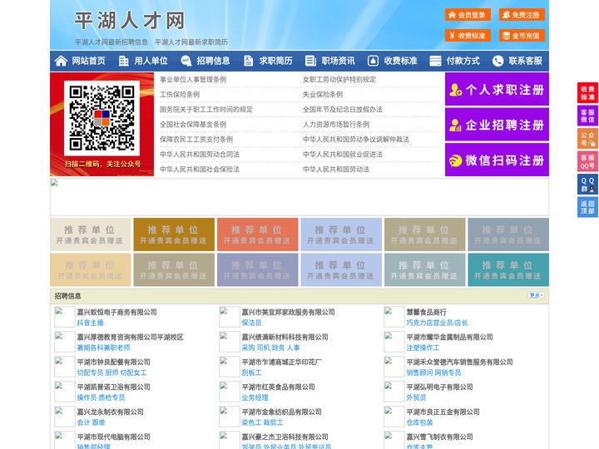Click the building icon beside 用人单位
This screenshot has height=449, width=599.
click(x=123, y=61)
